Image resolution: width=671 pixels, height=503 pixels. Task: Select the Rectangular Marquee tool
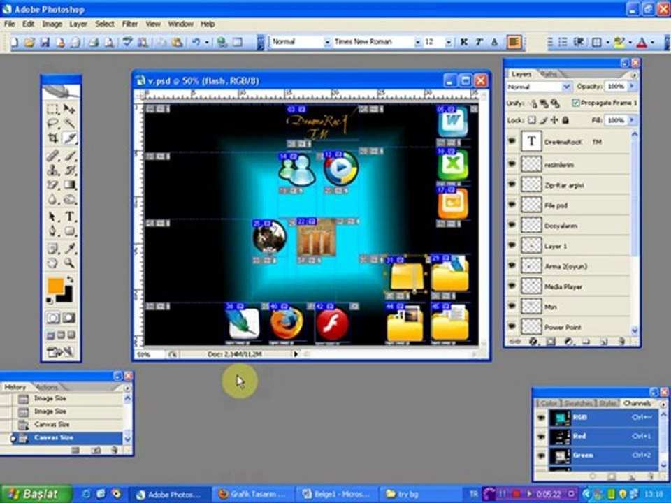point(52,109)
